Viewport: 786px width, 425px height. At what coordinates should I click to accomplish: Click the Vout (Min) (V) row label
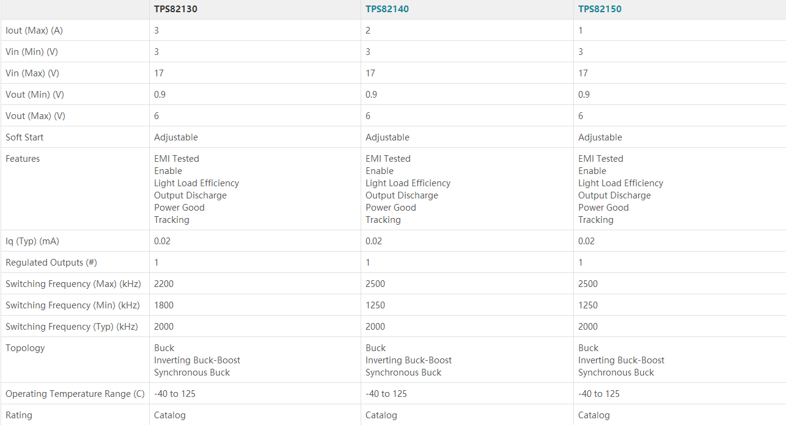[35, 95]
